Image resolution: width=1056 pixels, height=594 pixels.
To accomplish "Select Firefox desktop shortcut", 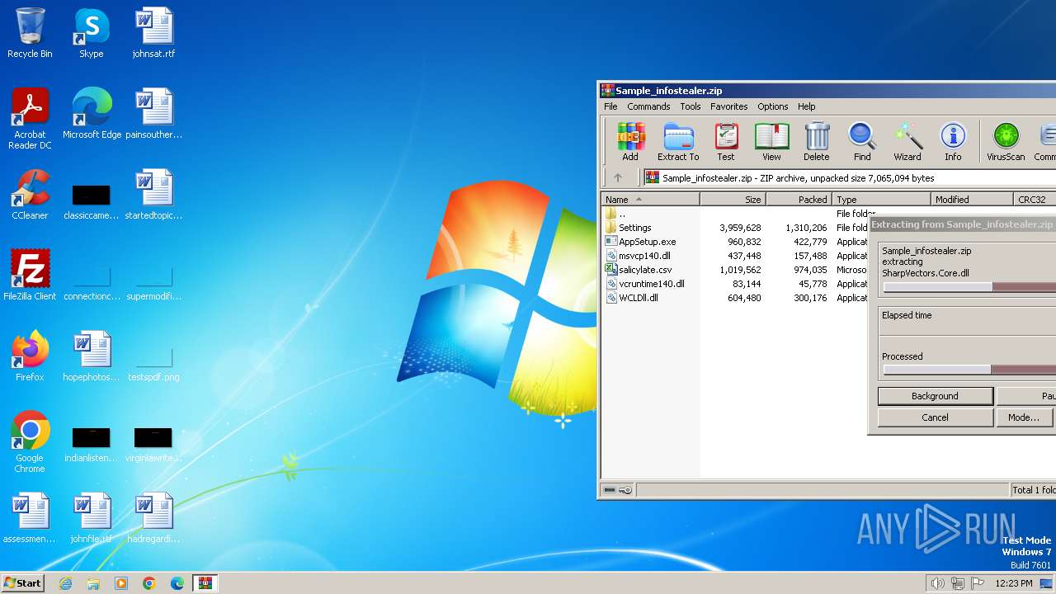I will [30, 357].
